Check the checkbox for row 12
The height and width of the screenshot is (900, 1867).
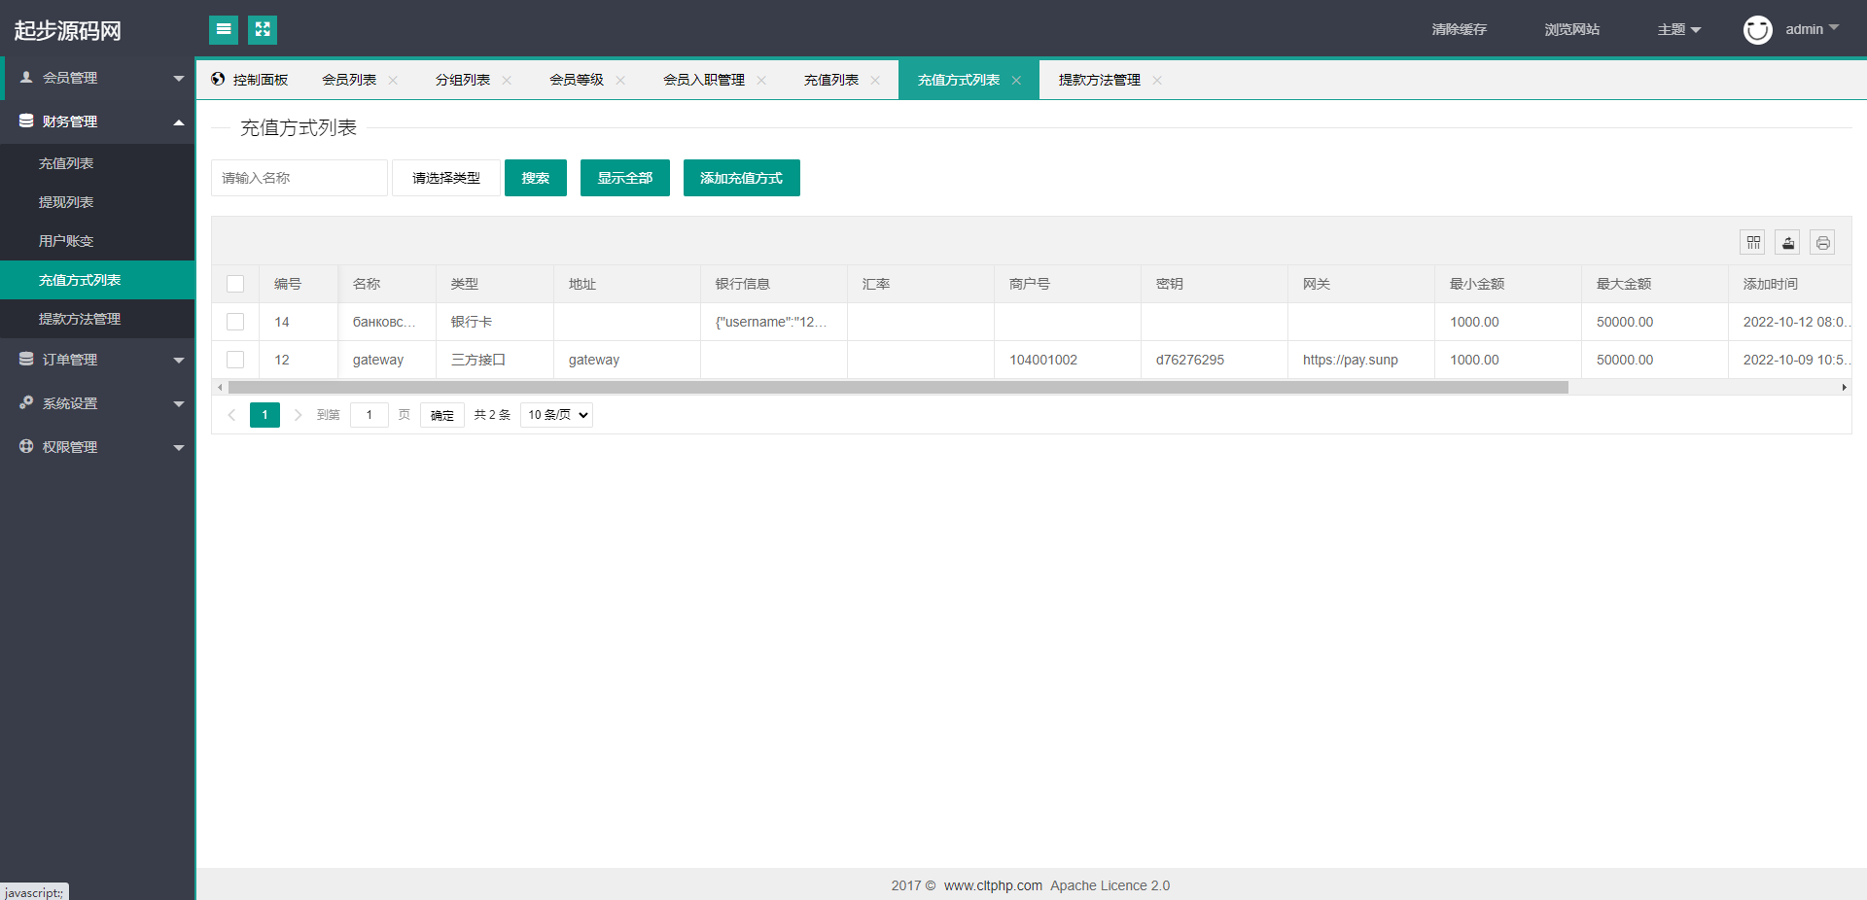(x=235, y=360)
